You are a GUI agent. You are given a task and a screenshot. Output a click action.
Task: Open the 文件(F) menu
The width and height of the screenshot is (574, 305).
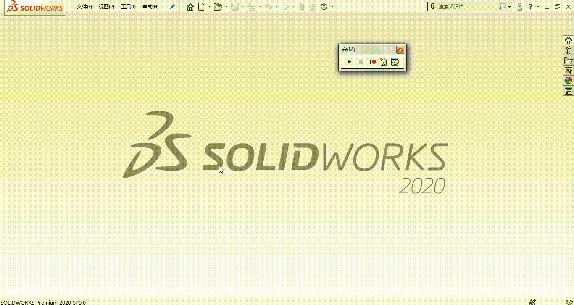tap(84, 7)
